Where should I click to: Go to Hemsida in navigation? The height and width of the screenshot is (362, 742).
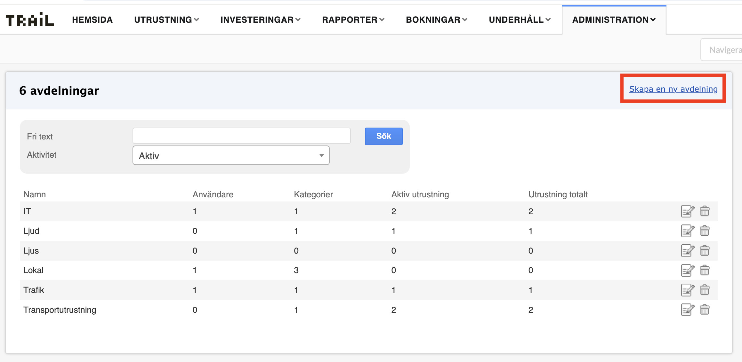click(92, 20)
